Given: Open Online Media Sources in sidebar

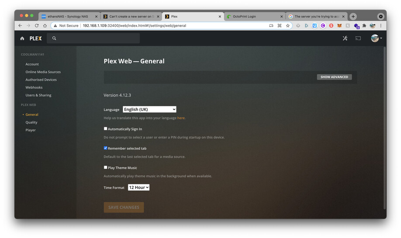Looking at the screenshot, I should tap(43, 72).
